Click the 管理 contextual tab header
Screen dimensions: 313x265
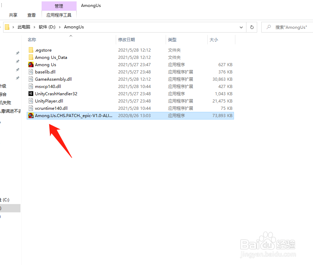(x=59, y=6)
